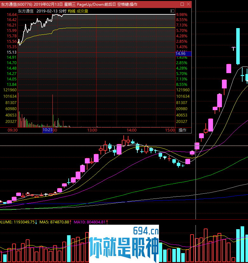Click the highlighted 10:23 time marker

(x=48, y=130)
